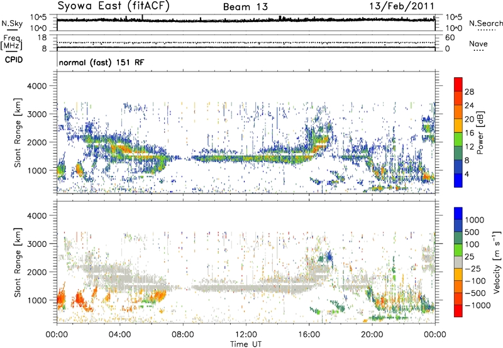503x348 pixels.
Task: Click the 'N.Sky' legend label
Action: [12, 23]
